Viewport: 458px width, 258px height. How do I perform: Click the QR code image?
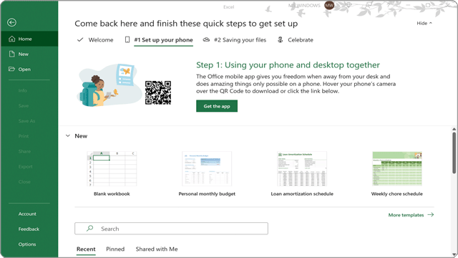pos(158,92)
